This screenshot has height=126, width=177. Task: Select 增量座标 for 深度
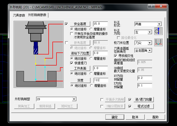pos(98,86)
